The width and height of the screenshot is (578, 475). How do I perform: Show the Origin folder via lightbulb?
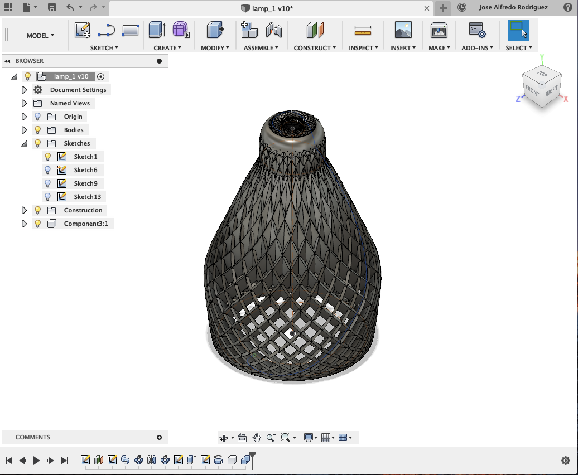pyautogui.click(x=37, y=117)
